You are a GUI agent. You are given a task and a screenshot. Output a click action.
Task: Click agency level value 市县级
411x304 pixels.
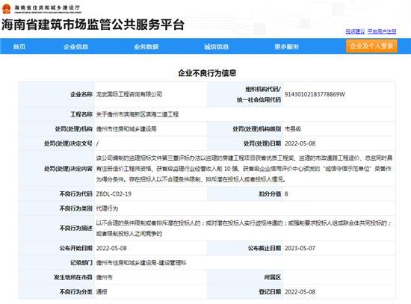click(293, 129)
